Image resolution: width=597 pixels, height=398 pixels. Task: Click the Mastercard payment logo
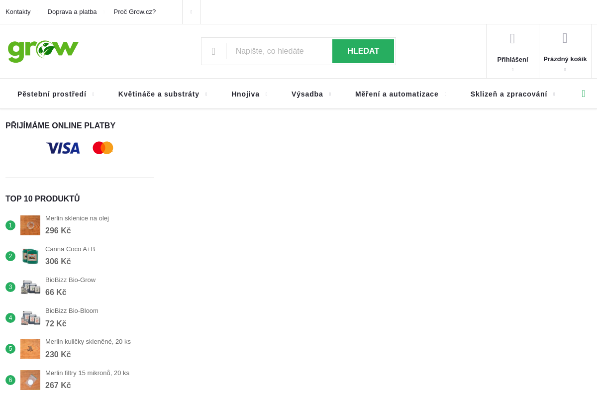(x=103, y=148)
